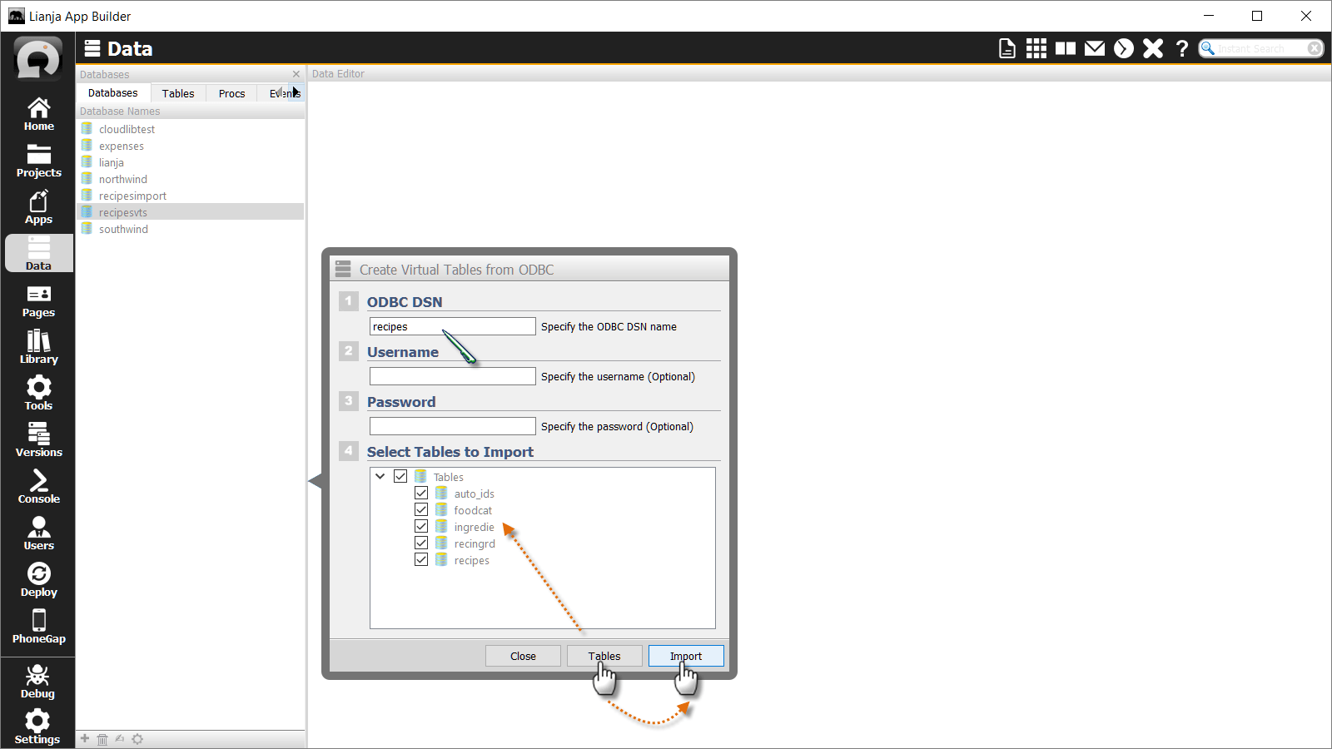
Task: Select the northwind database entry
Action: click(123, 178)
